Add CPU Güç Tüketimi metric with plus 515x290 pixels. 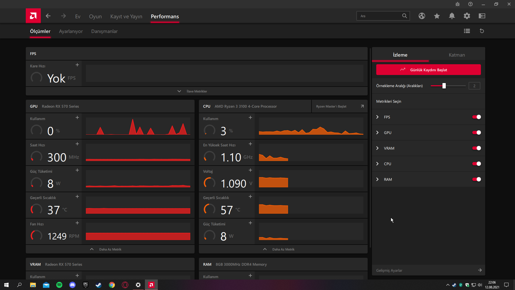coord(250,223)
